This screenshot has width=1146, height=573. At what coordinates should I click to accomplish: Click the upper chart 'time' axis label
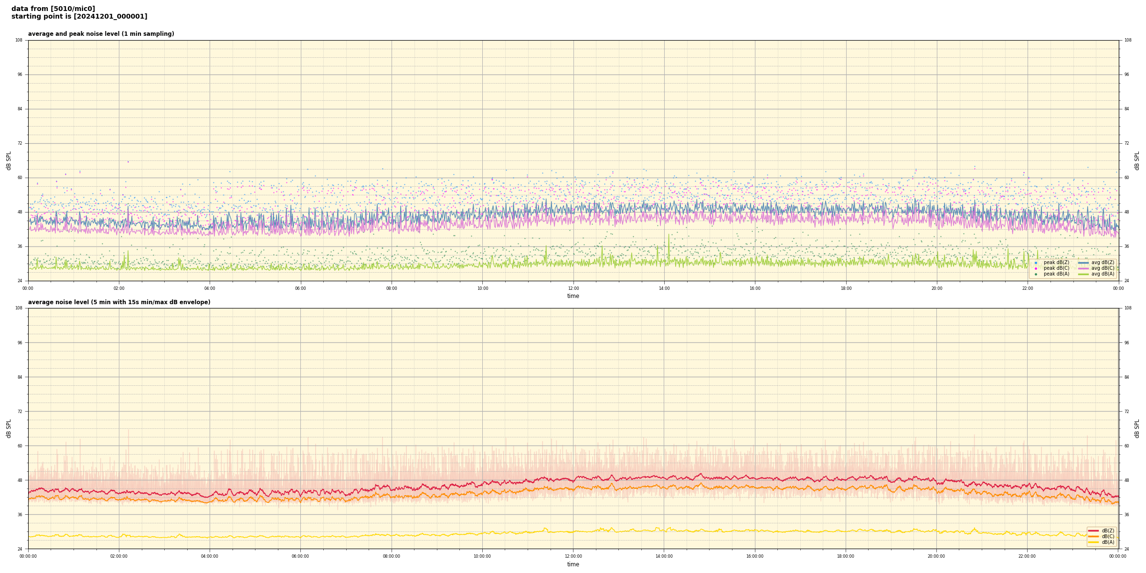tap(573, 296)
